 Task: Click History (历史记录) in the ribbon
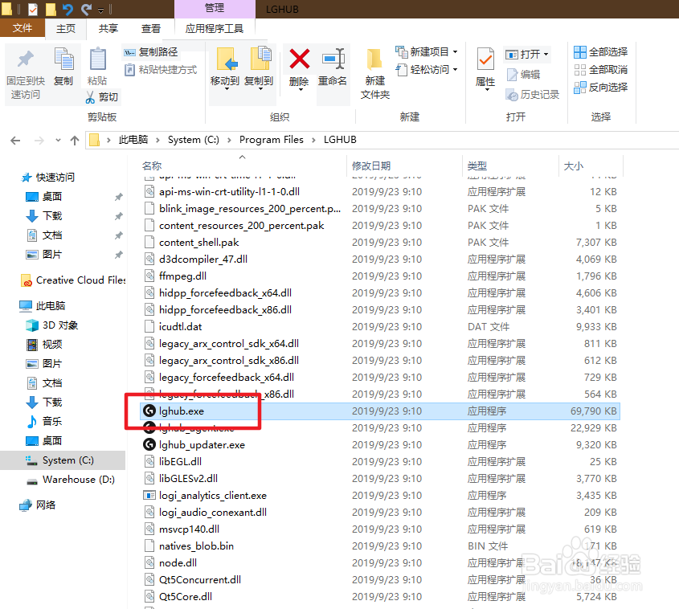pyautogui.click(x=533, y=95)
